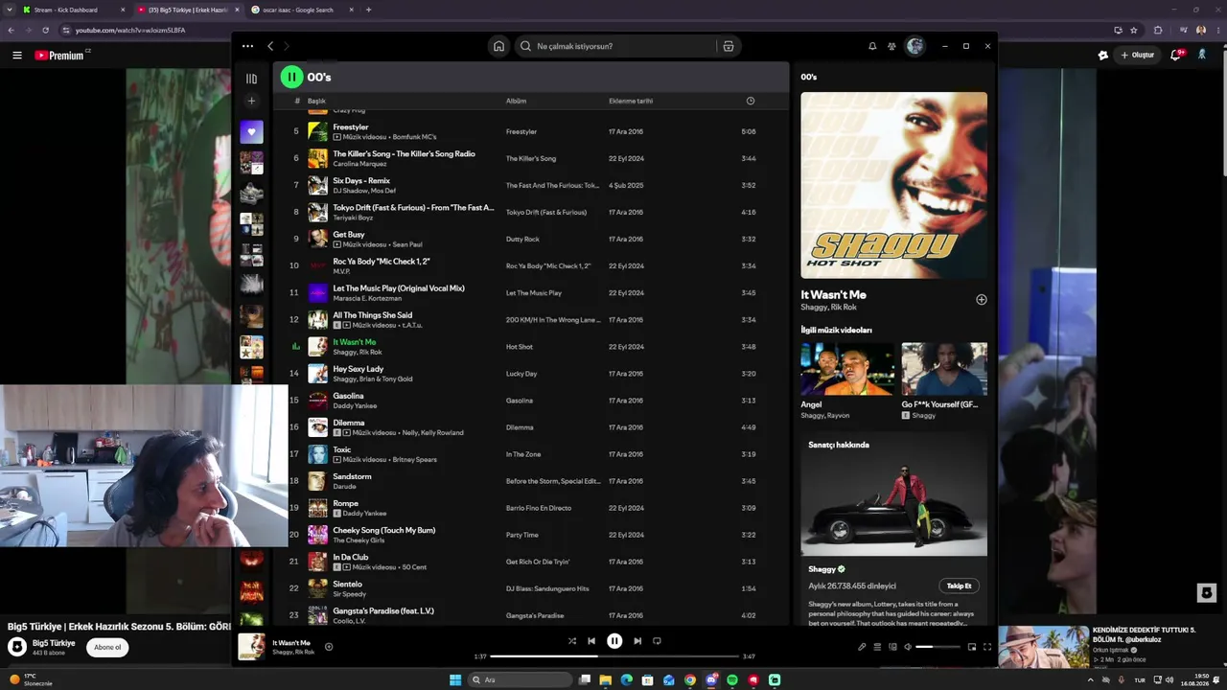Screen dimensions: 1227x690
Task: Add It Wasn't Me to library in side panel
Action: (x=981, y=299)
